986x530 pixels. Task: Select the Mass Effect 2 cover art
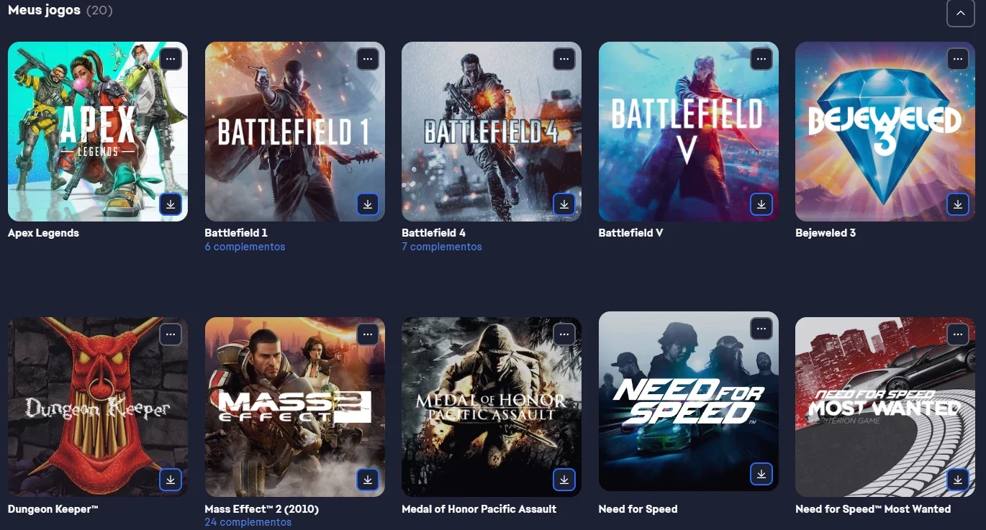(x=295, y=407)
